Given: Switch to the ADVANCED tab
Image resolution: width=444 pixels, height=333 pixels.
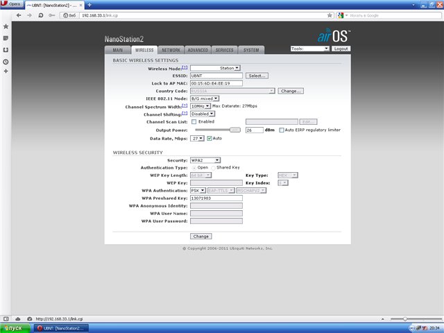Looking at the screenshot, I should (198, 50).
